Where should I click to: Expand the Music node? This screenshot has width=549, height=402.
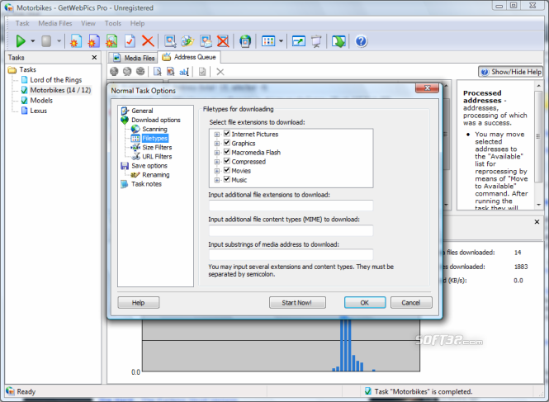[217, 180]
